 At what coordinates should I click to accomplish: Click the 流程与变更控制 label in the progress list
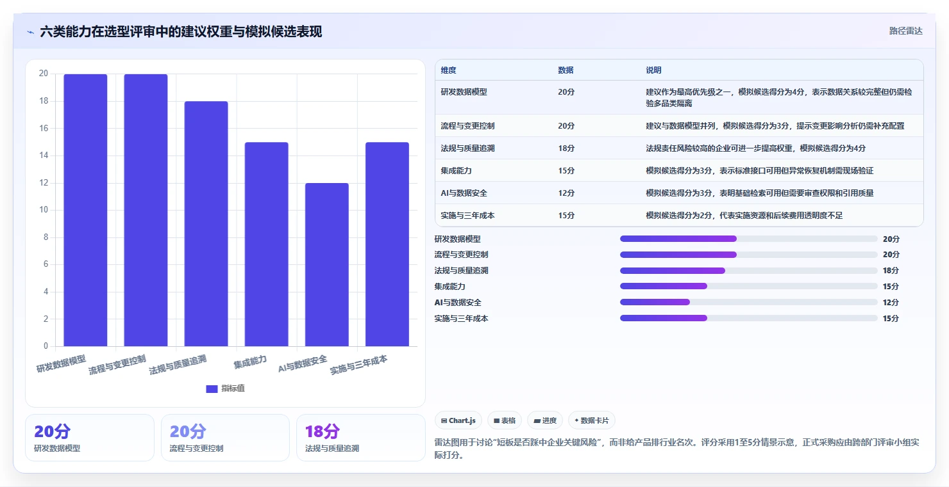(461, 255)
